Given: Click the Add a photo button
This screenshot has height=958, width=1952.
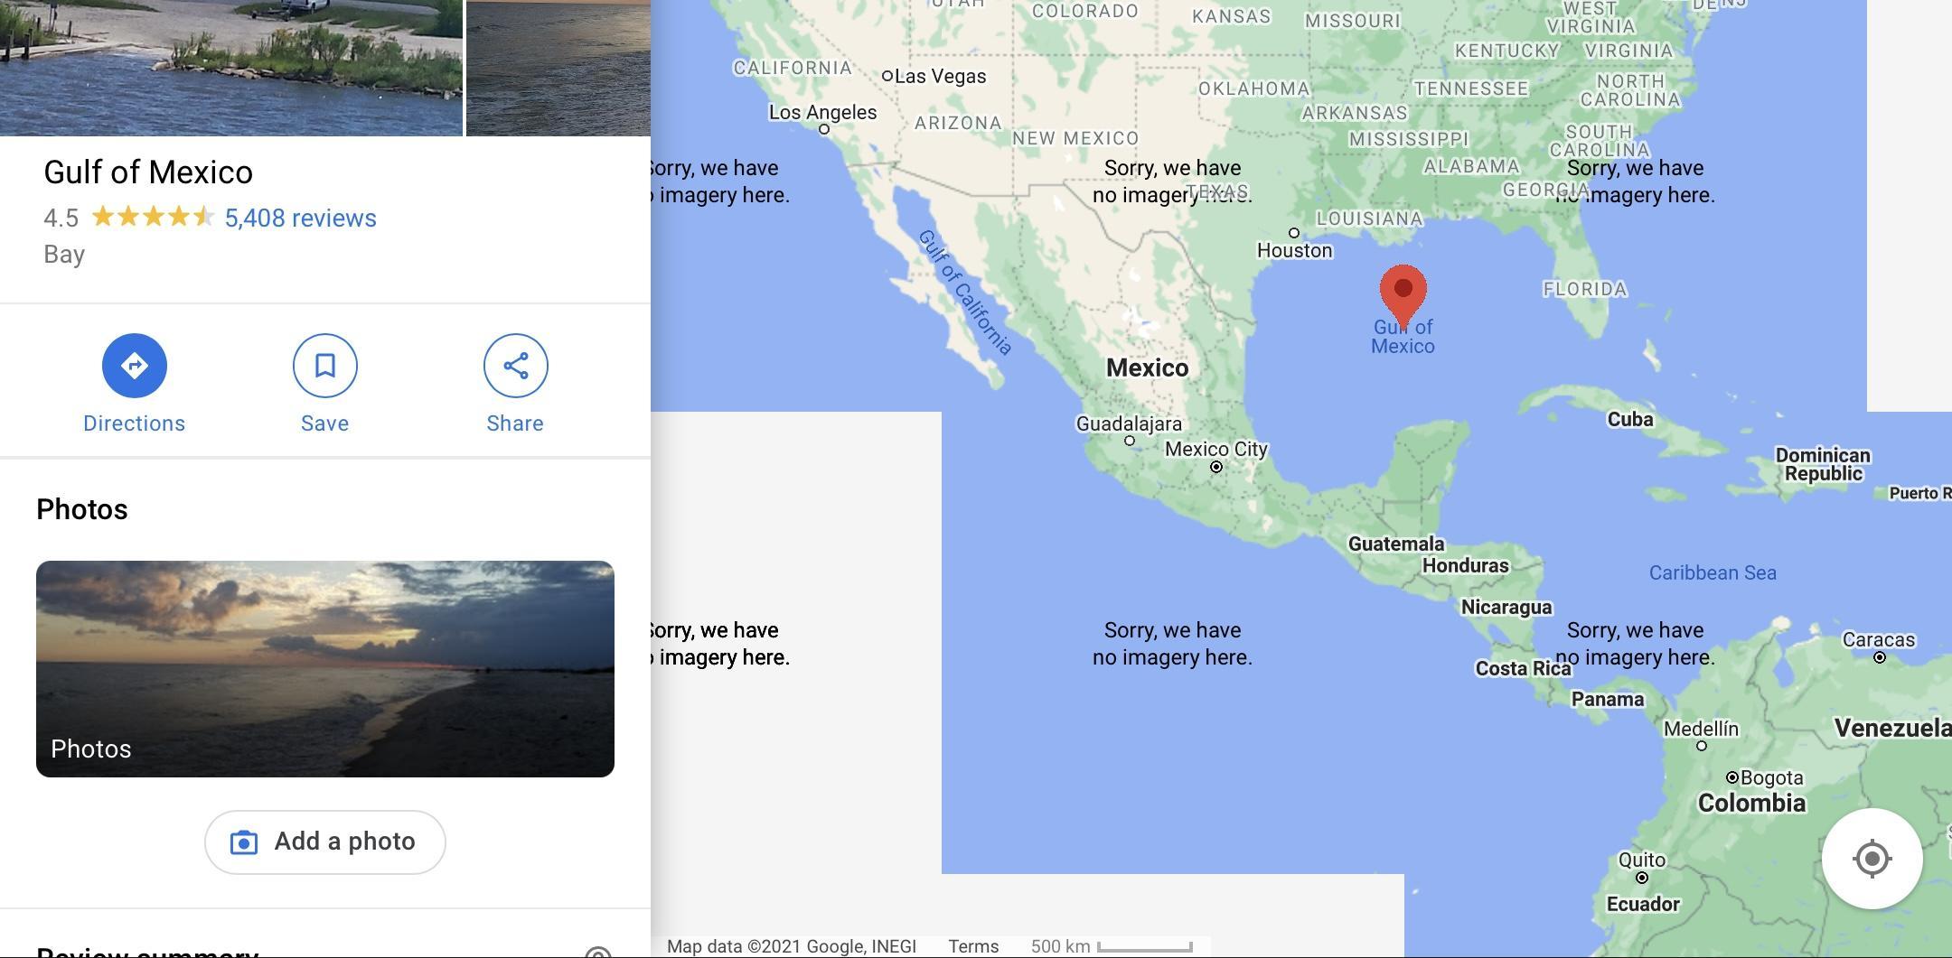Looking at the screenshot, I should tap(324, 842).
